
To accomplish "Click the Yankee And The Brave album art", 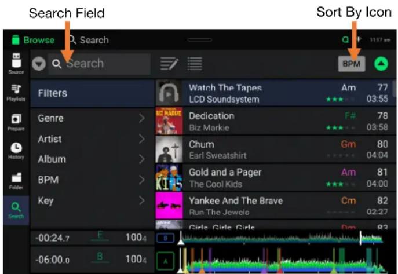I will (169, 206).
